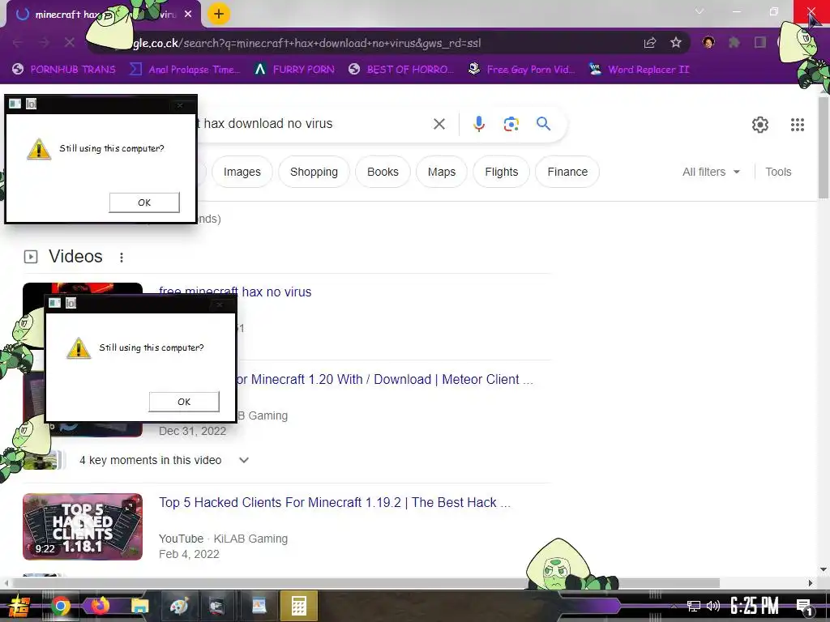Select the Flights filter
Image resolution: width=830 pixels, height=622 pixels.
point(501,172)
